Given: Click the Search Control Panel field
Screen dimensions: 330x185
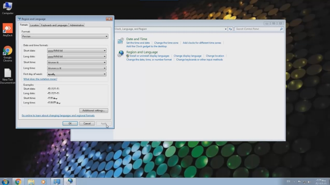Looking at the screenshot, I should click(257, 29).
